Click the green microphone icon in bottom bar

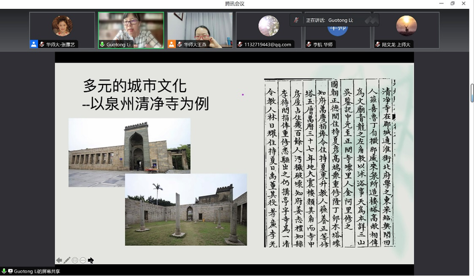pyautogui.click(x=4, y=271)
